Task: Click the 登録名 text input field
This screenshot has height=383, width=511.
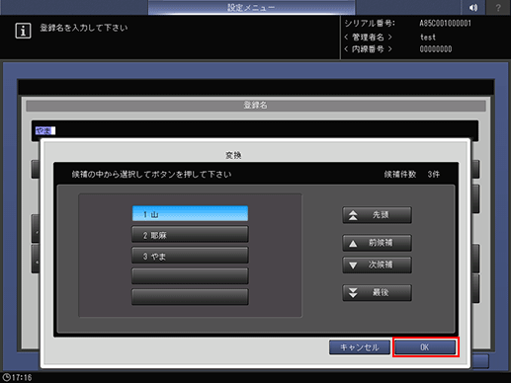Action: (255, 130)
